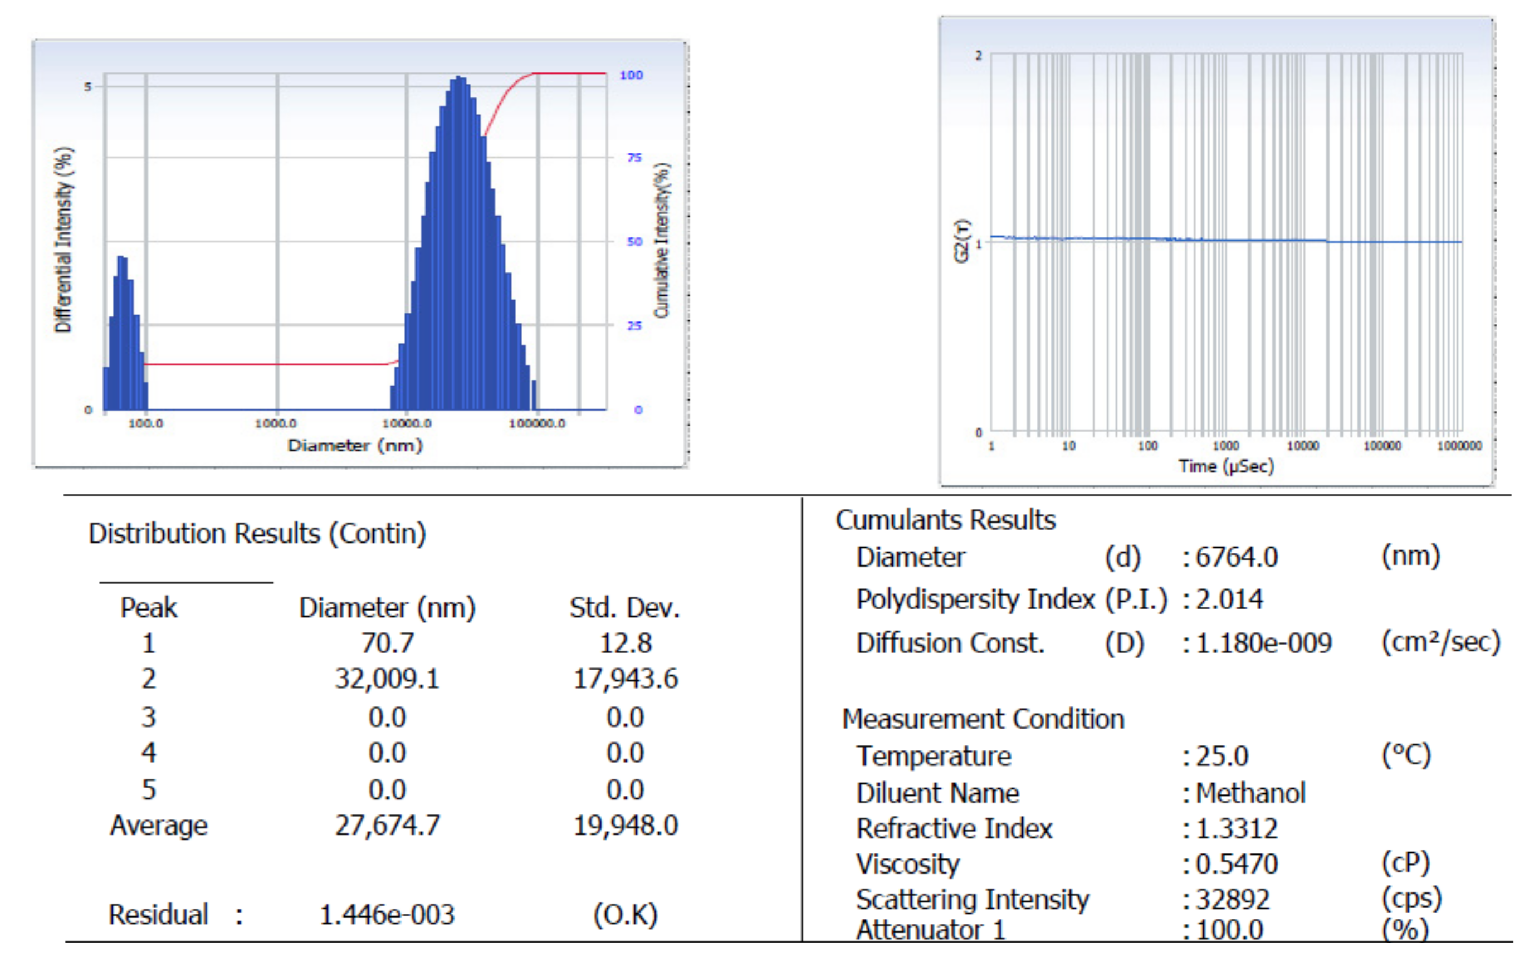This screenshot has height=966, width=1539.
Task: Click Peak 2 standard deviation 17,943.6
Action: 625,679
